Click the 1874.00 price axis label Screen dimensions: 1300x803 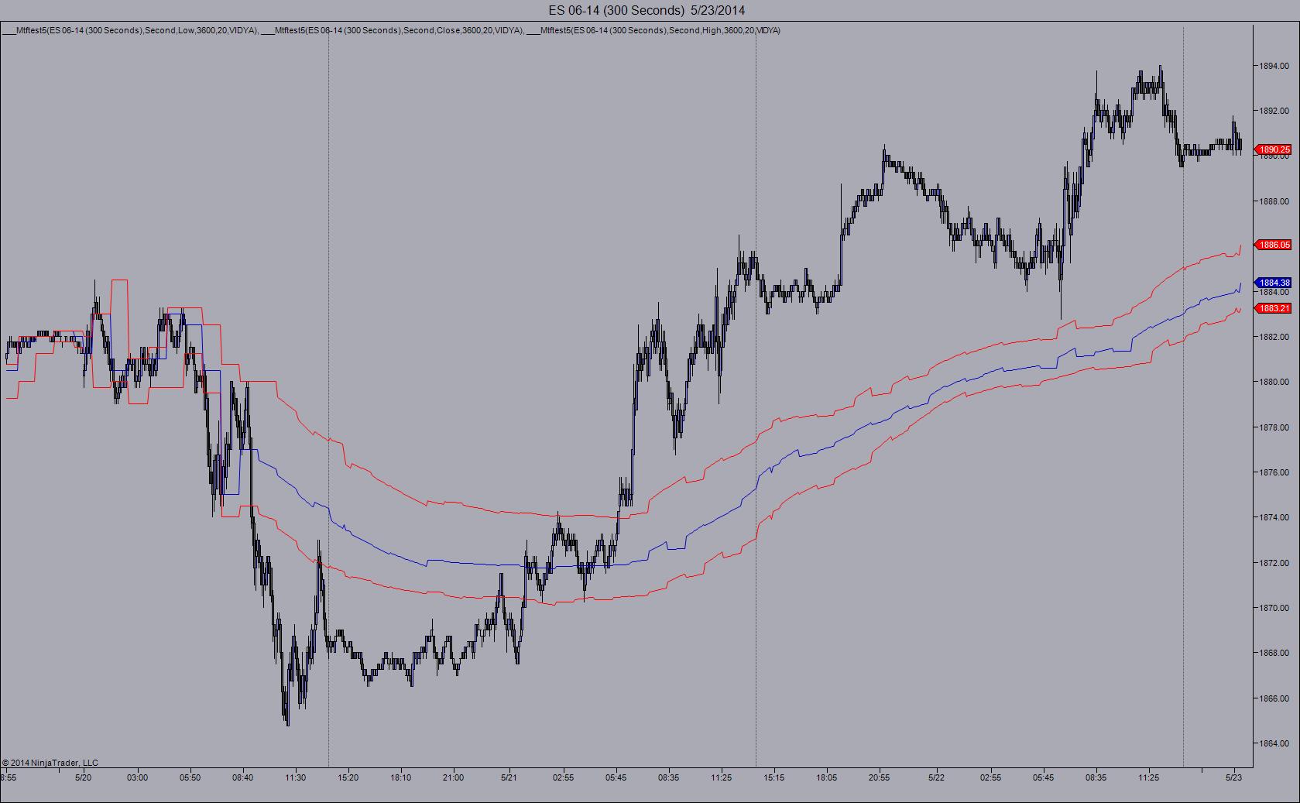1274,517
